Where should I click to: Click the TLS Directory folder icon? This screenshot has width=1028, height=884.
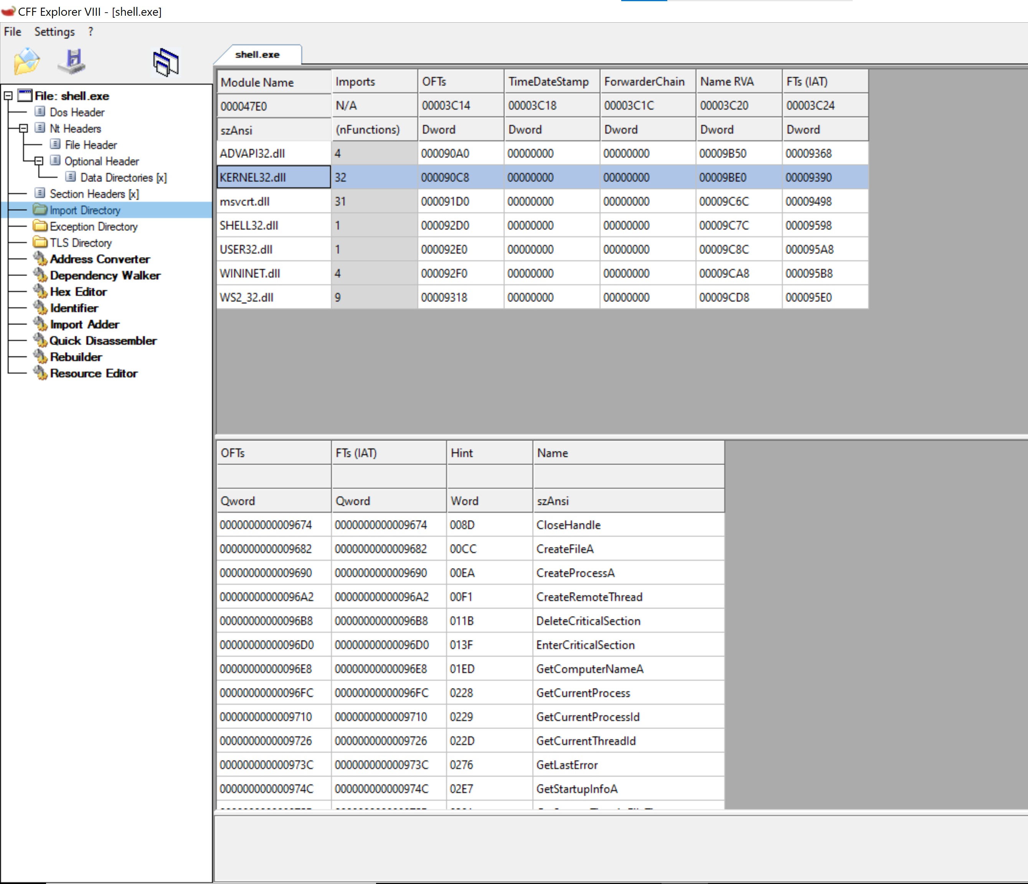click(x=40, y=243)
